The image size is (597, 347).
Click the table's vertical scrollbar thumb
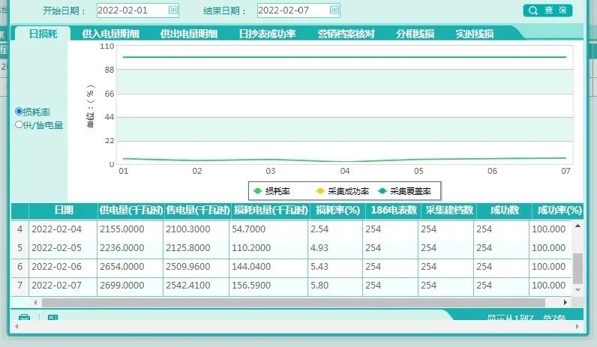577,268
